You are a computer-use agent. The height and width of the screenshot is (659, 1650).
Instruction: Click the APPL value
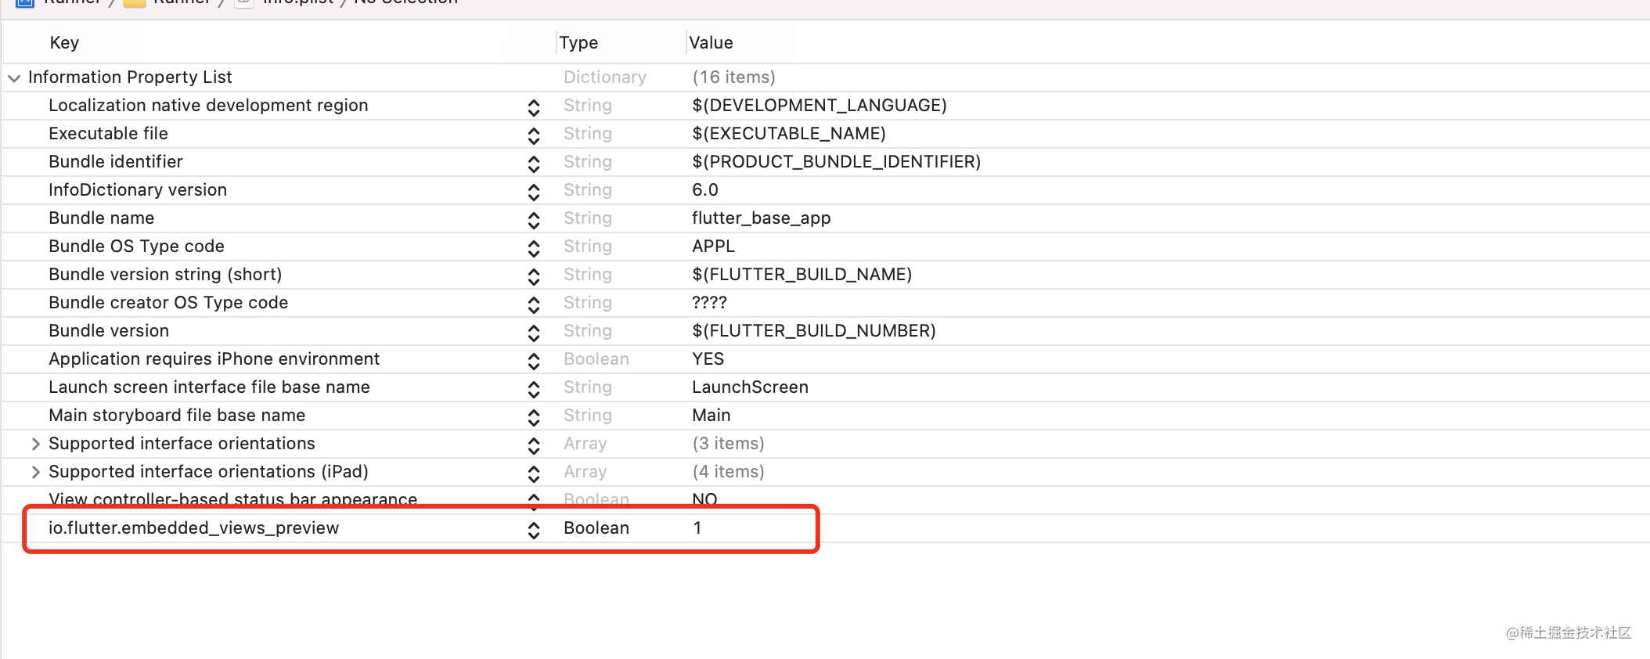click(714, 246)
